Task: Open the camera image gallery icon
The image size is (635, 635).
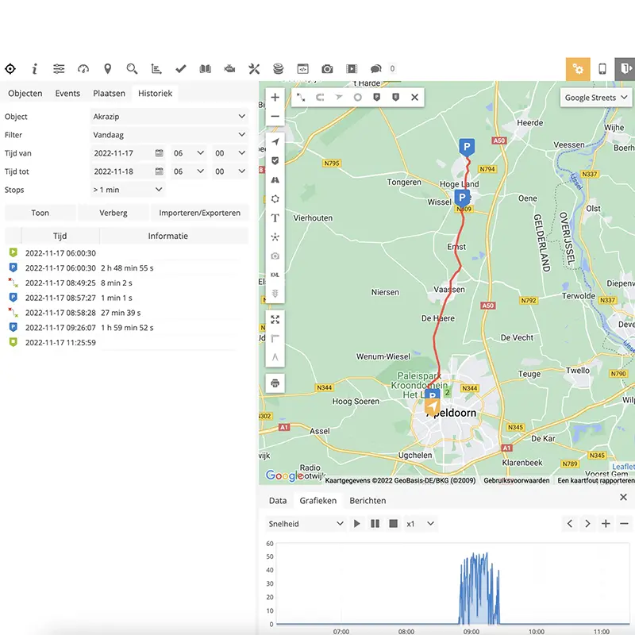Action: (x=327, y=69)
